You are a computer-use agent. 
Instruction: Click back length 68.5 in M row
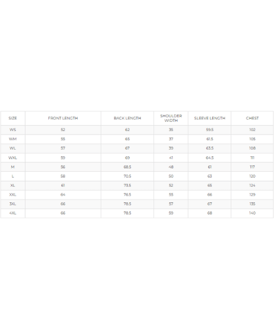(127, 167)
